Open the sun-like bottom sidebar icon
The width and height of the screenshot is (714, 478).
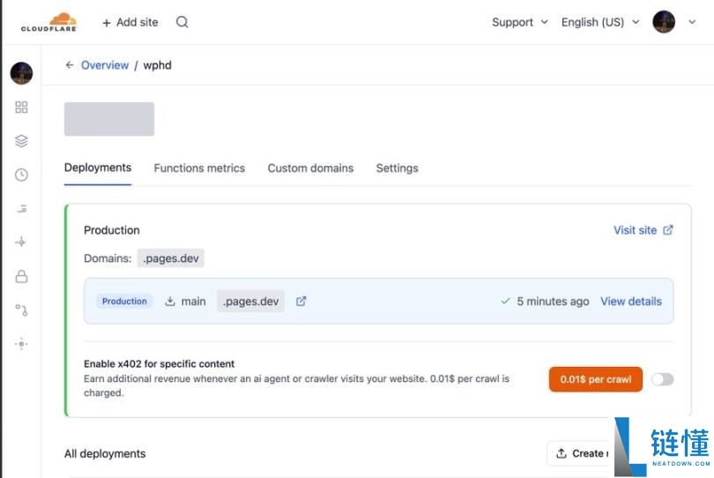click(21, 344)
